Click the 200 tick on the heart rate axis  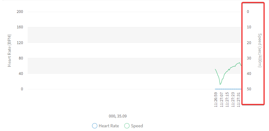(x=20, y=12)
